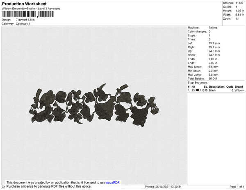Screen dimensions: 246x190
Task: Select the Width value 5.81 in
Action: tap(239, 15)
